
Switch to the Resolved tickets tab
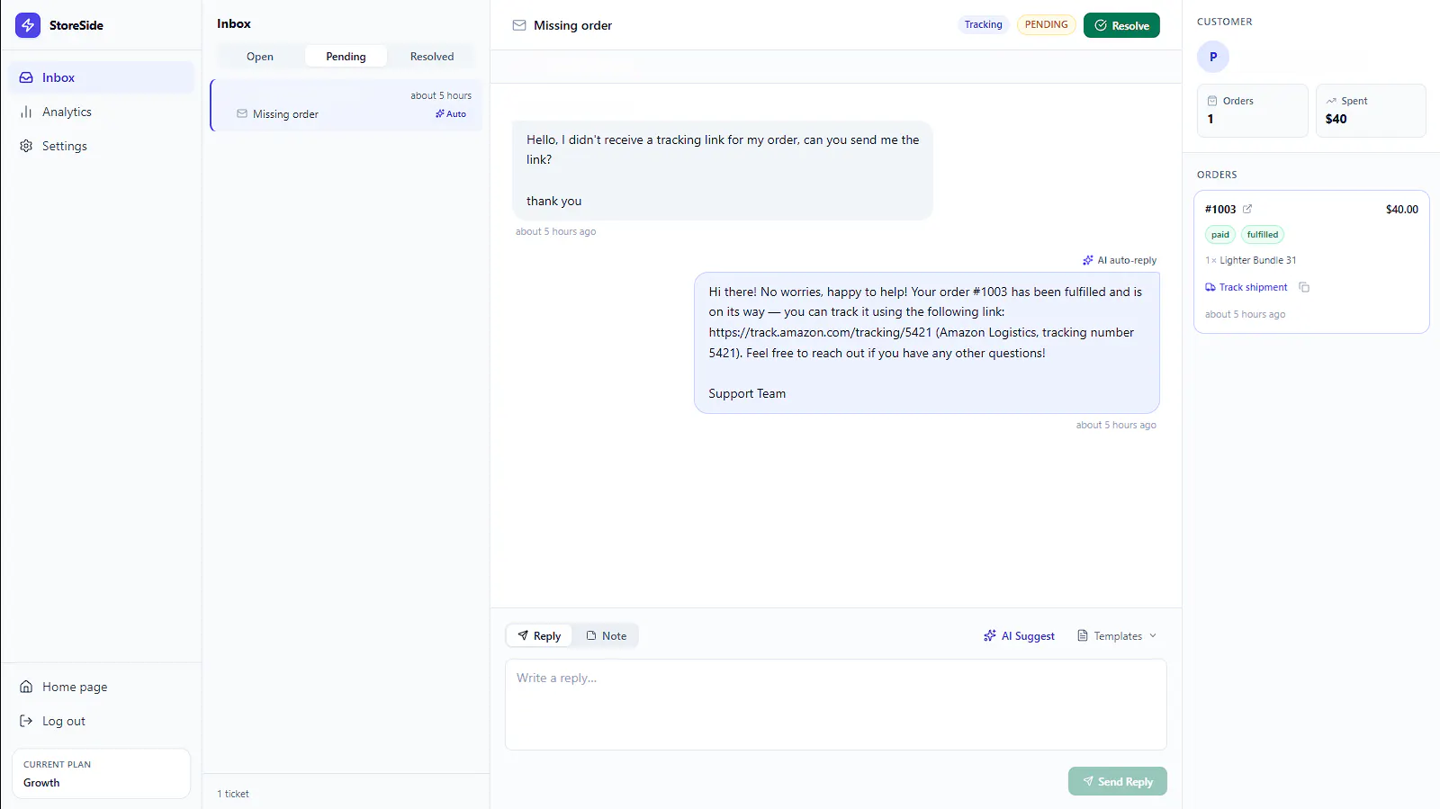(432, 56)
